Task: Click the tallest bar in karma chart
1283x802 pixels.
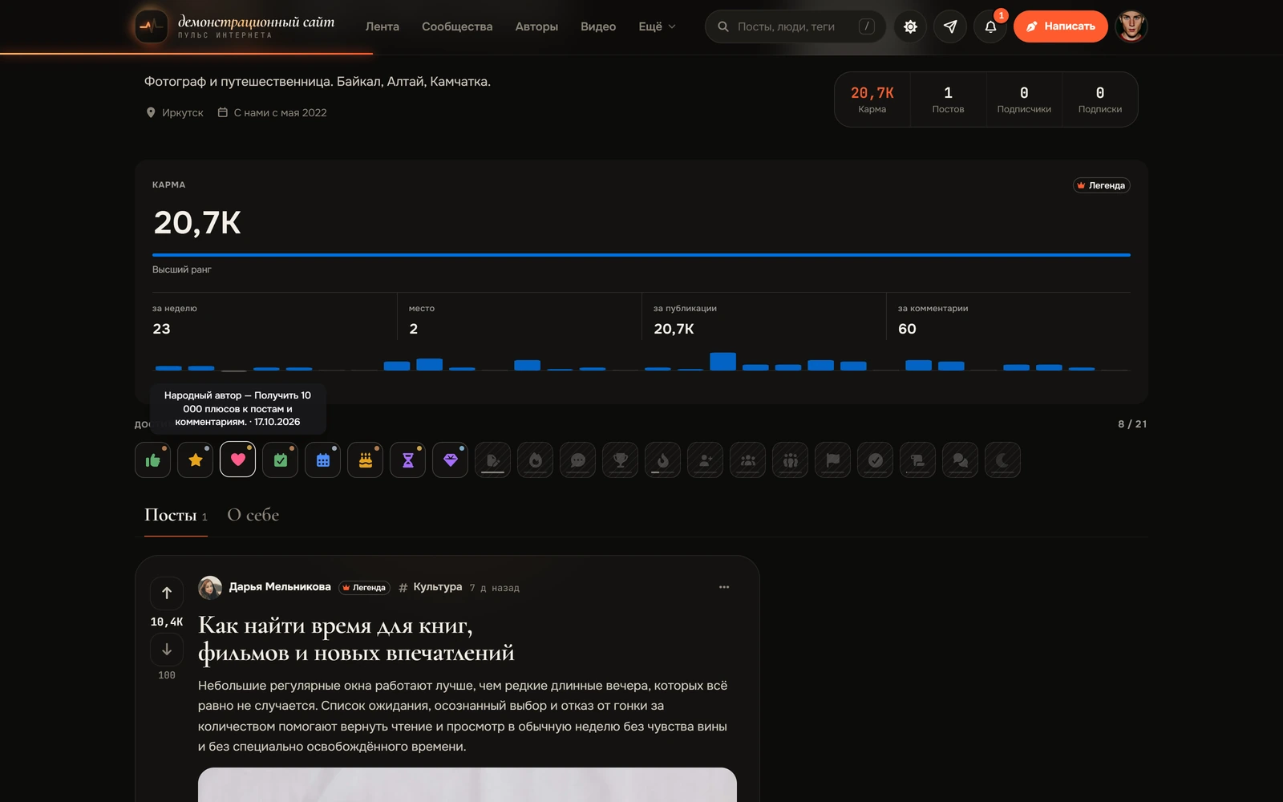Action: [722, 361]
